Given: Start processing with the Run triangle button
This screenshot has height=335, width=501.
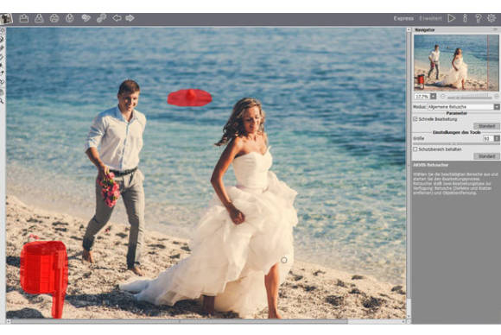Looking at the screenshot, I should [452, 18].
